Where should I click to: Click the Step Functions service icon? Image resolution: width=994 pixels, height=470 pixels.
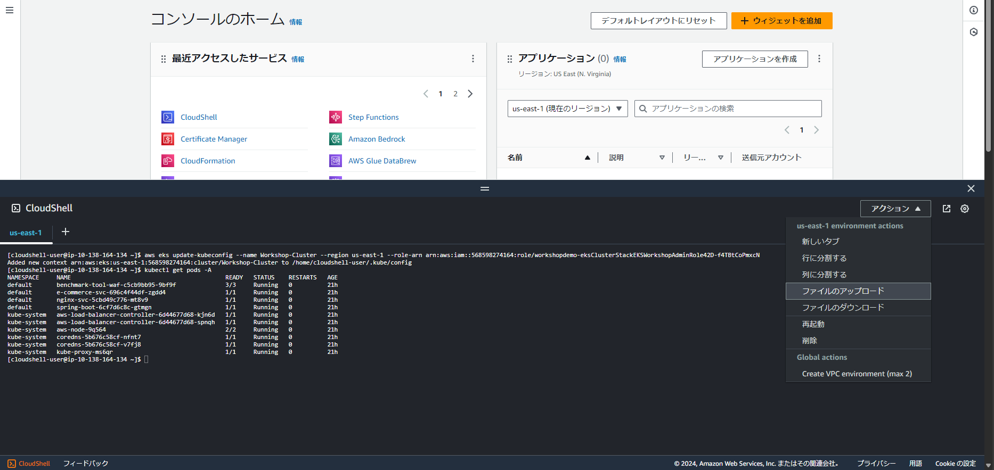click(x=336, y=117)
